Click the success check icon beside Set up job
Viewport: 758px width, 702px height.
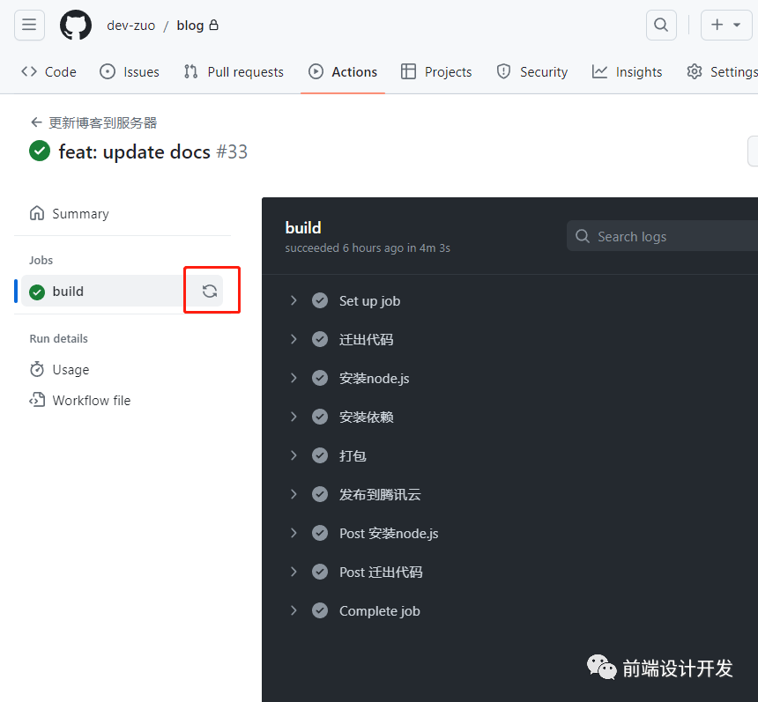pos(320,300)
